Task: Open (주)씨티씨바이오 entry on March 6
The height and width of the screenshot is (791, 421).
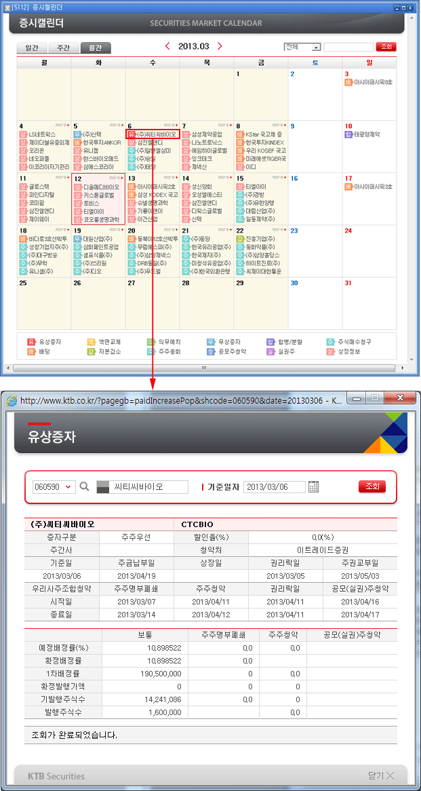Action: [x=156, y=134]
